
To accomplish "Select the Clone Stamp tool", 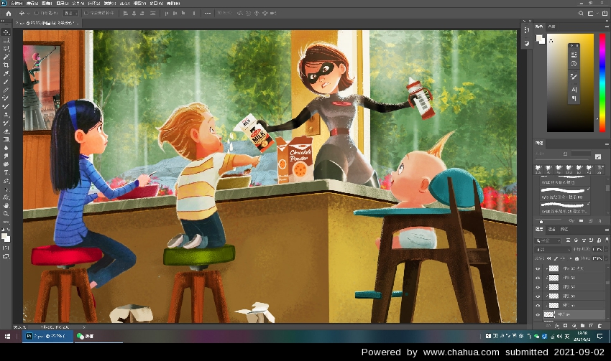I will 6,114.
